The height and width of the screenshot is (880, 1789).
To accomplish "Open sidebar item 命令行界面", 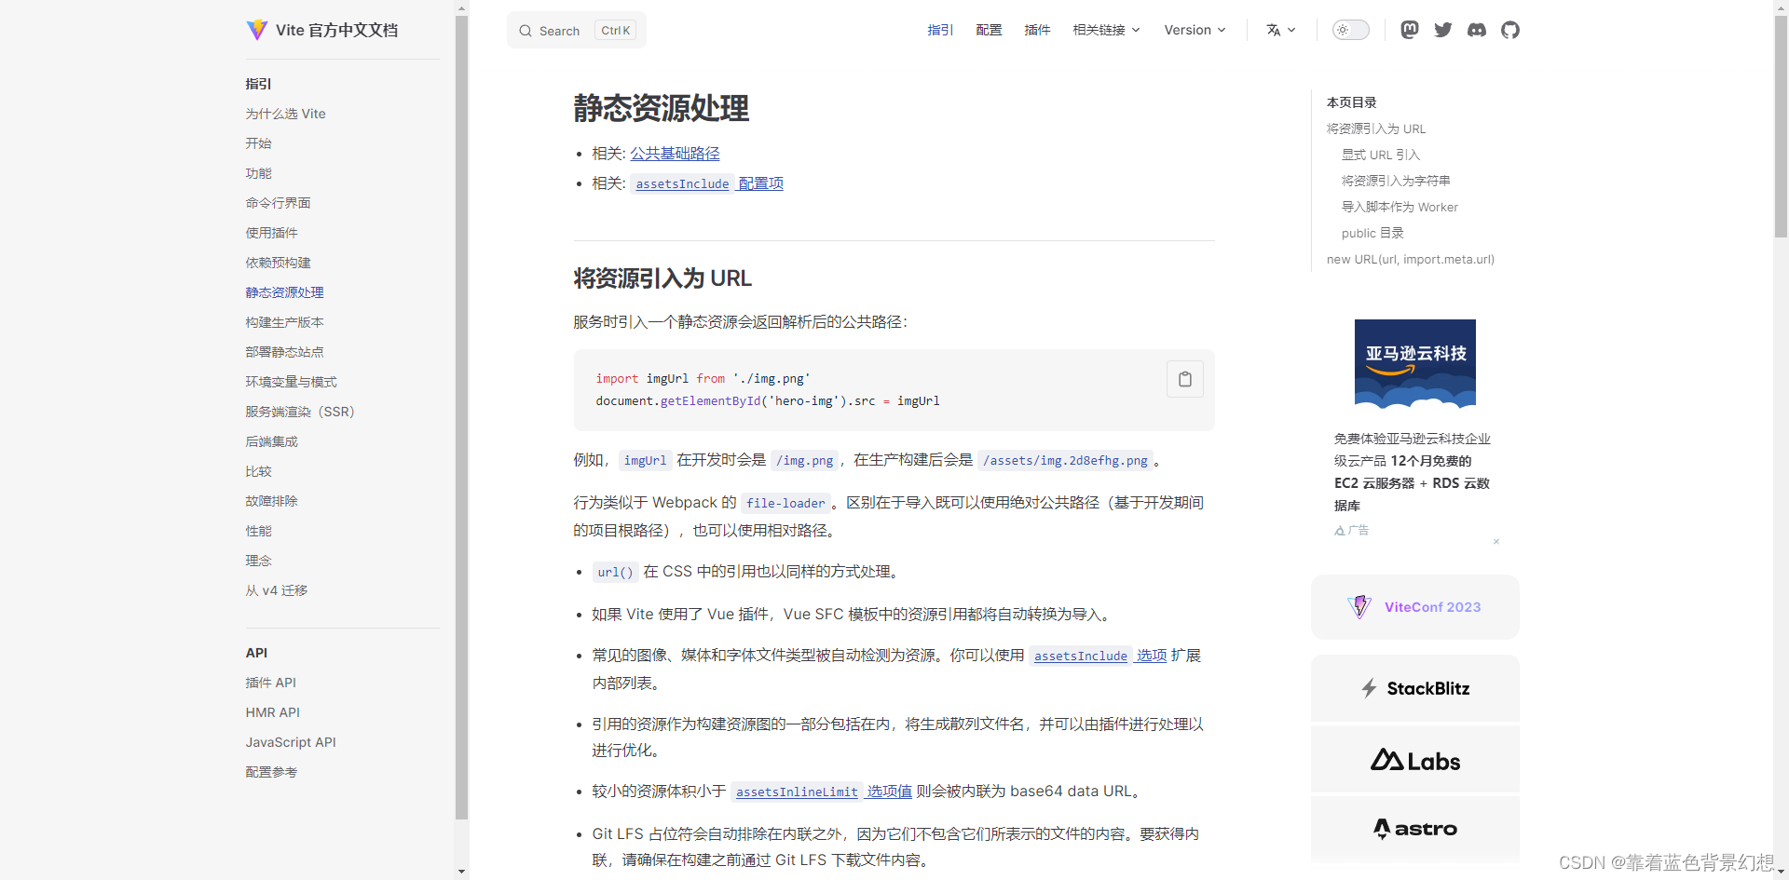I will (279, 203).
